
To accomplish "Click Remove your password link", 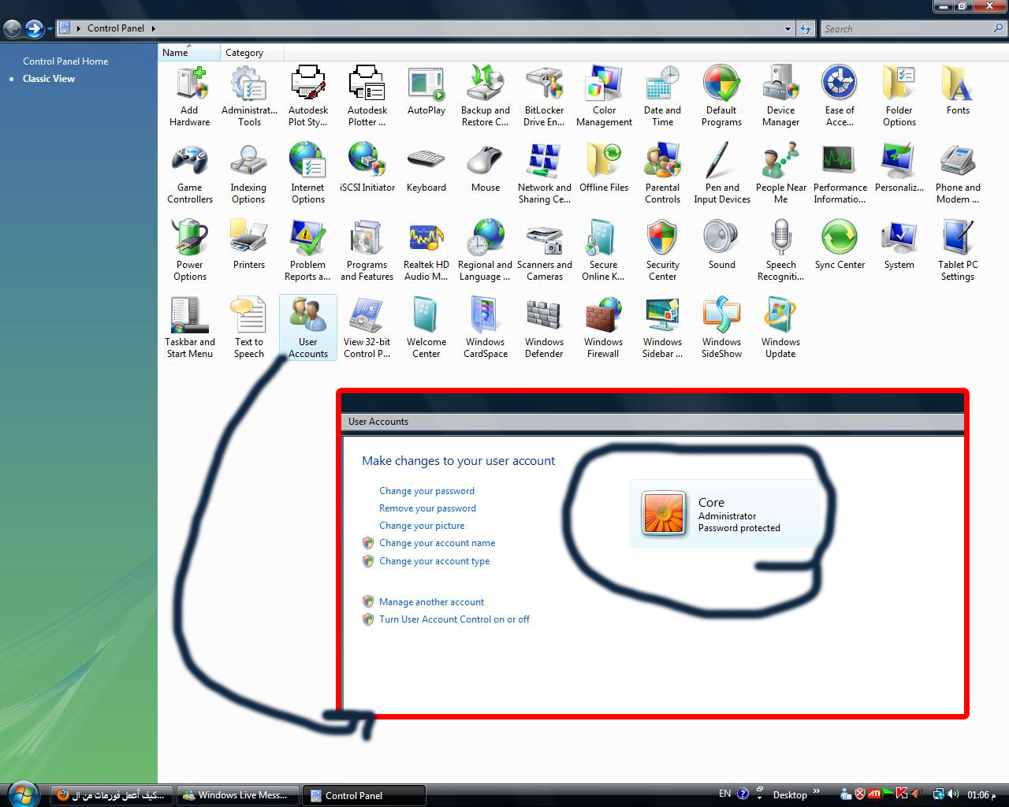I will coord(427,508).
